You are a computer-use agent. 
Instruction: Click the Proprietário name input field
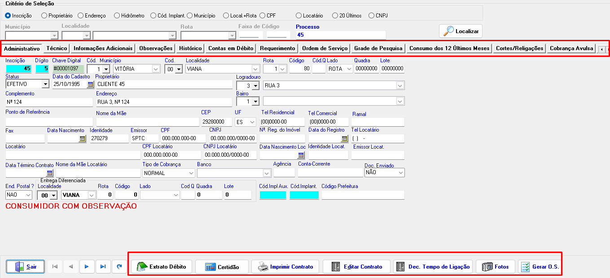164,84
